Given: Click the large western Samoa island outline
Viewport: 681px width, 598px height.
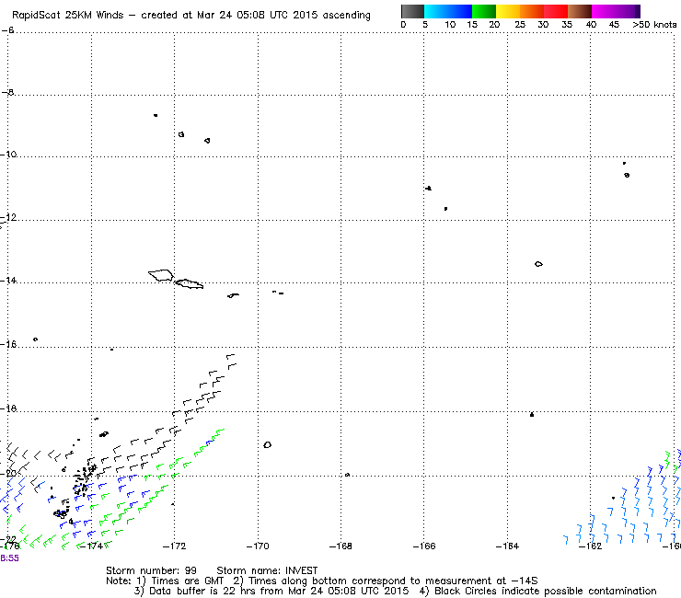Looking at the screenshot, I should [161, 275].
